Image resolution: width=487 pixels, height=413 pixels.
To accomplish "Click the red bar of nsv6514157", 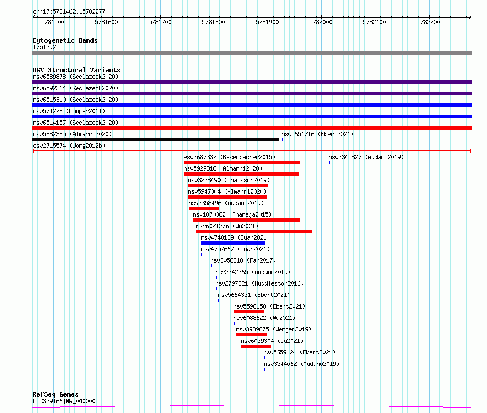I will 252,128.
